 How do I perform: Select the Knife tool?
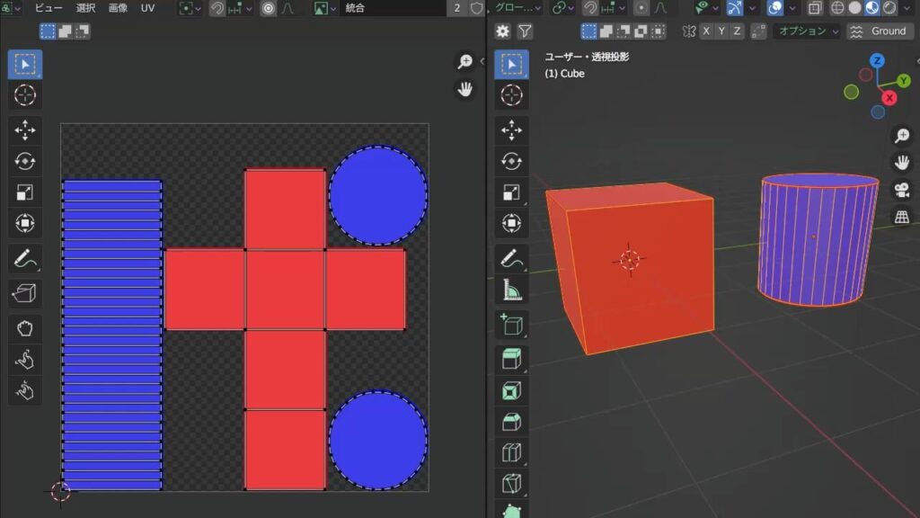[511, 484]
